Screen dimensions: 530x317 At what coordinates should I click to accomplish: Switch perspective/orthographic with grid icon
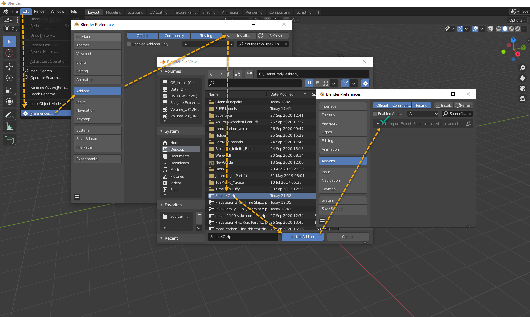(x=522, y=98)
